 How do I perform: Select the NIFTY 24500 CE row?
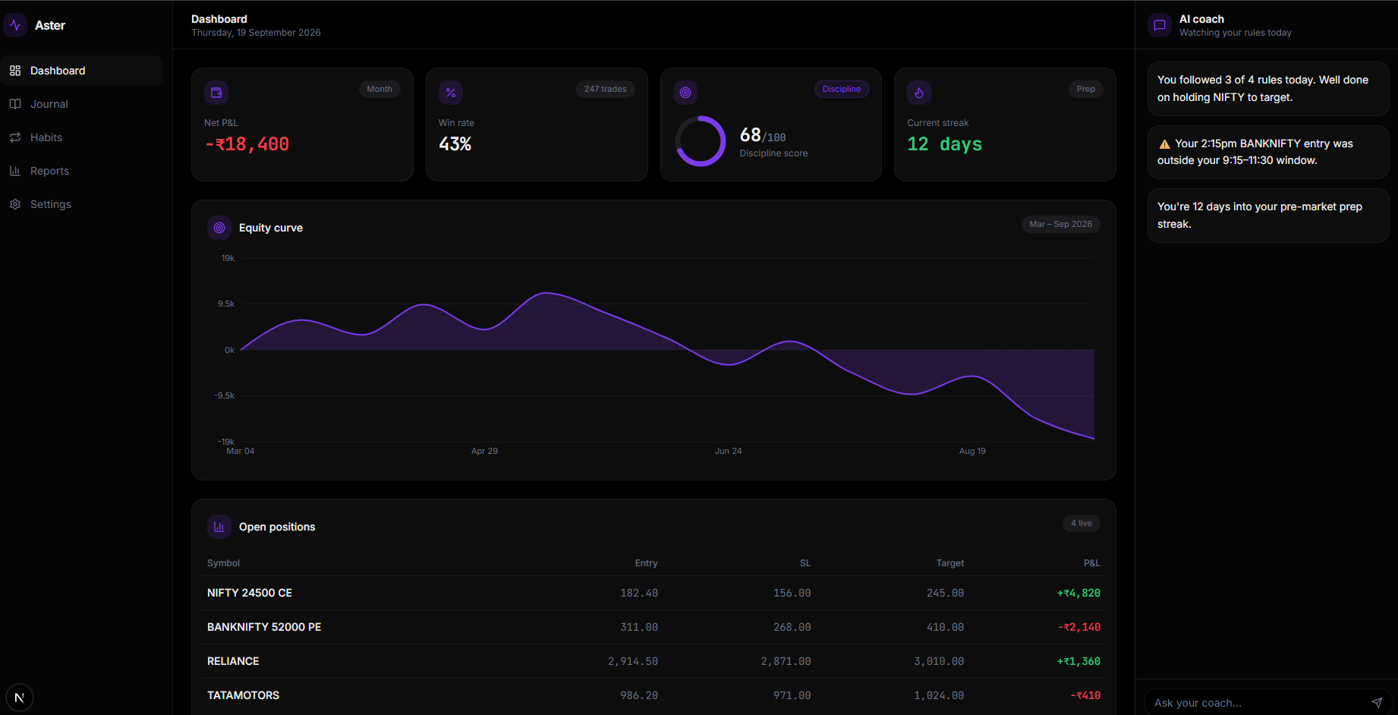653,593
